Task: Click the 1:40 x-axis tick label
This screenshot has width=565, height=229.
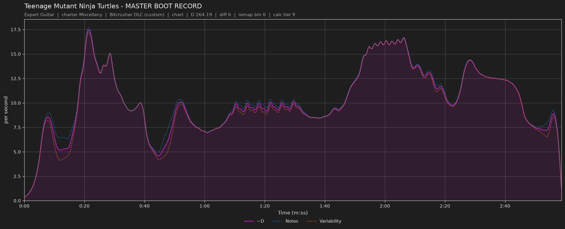Action: point(325,206)
